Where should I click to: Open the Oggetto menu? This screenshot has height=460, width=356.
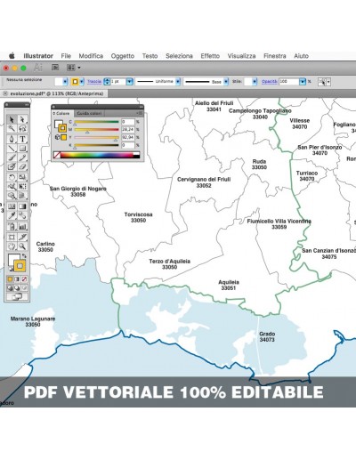[x=123, y=56]
